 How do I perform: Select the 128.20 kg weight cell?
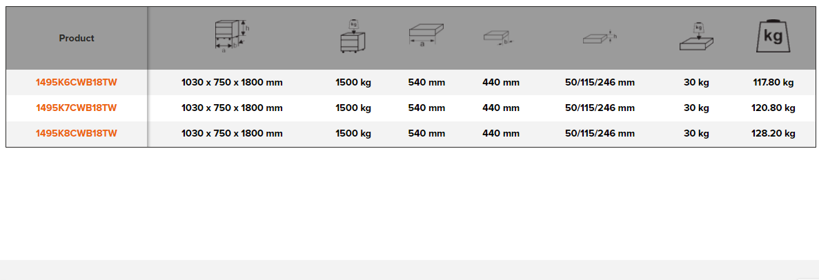773,134
